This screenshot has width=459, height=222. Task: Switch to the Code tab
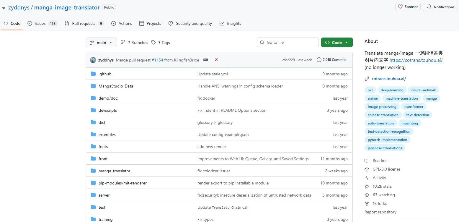coord(12,23)
